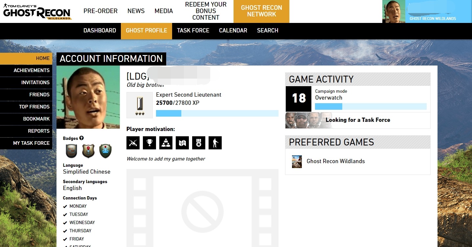Click the Campaign mode progress bar
Image resolution: width=472 pixels, height=247 pixels.
pos(371,106)
